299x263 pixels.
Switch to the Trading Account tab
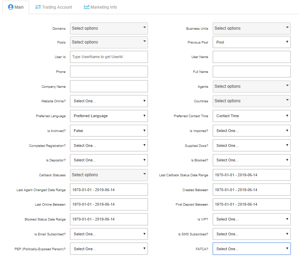click(57, 7)
